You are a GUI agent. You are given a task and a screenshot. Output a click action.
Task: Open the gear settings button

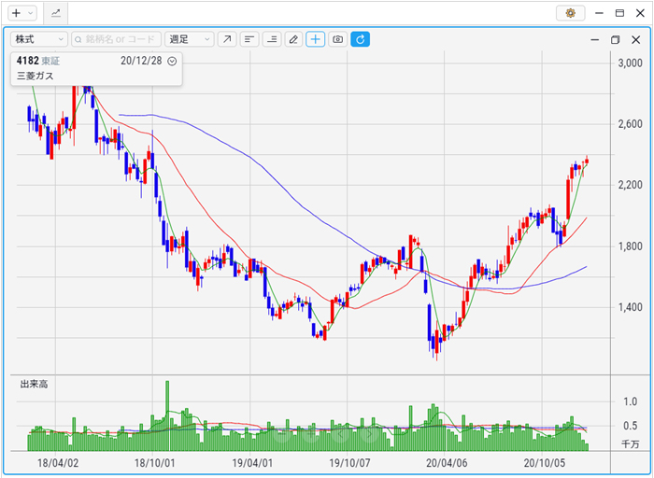pos(569,13)
